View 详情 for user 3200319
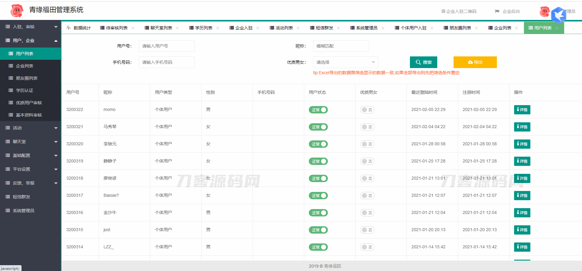Screen dimensions: 582x271 pyautogui.click(x=522, y=161)
